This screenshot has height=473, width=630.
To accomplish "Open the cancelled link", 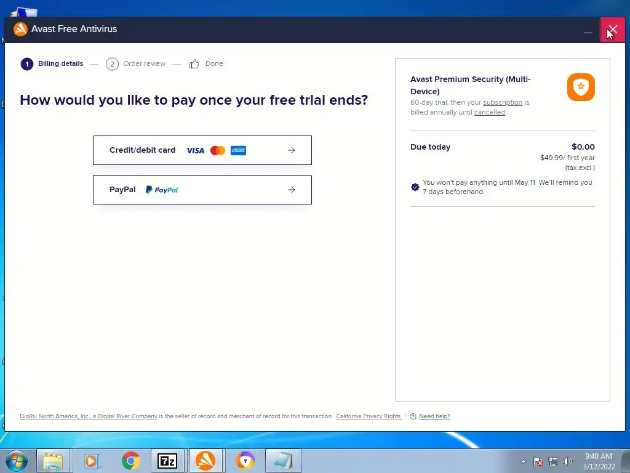I will (489, 112).
